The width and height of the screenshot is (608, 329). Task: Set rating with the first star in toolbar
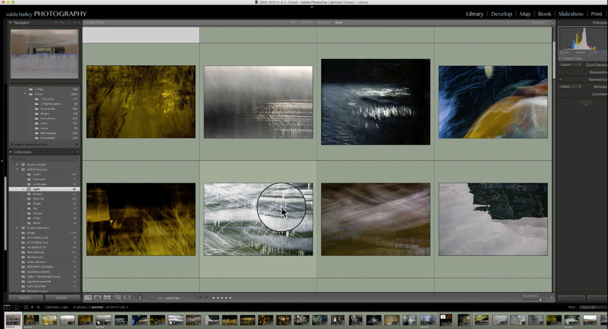(214, 298)
